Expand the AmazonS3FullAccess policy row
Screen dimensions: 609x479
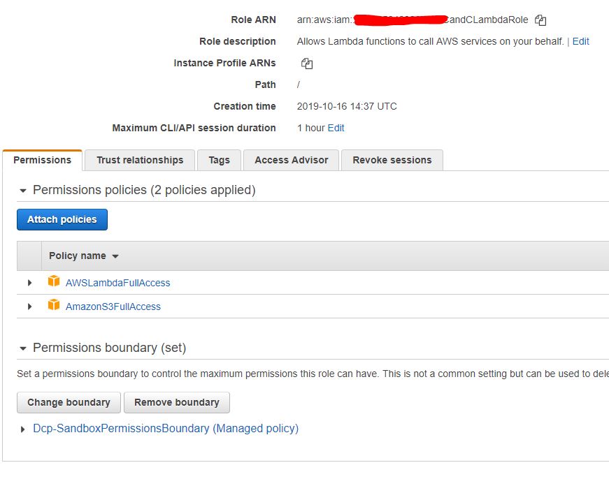coord(29,307)
